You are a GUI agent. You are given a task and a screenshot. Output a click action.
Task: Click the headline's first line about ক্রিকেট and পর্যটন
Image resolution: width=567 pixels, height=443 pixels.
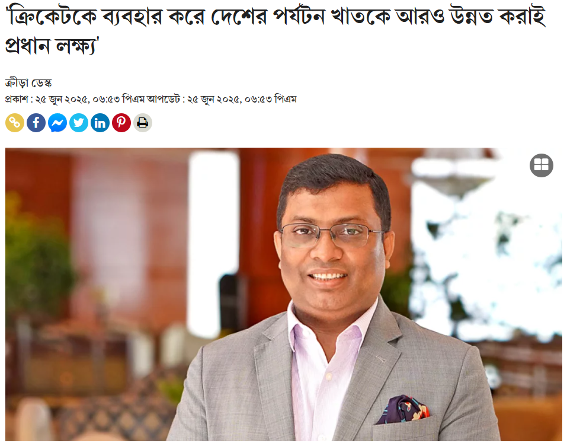[x=276, y=17]
